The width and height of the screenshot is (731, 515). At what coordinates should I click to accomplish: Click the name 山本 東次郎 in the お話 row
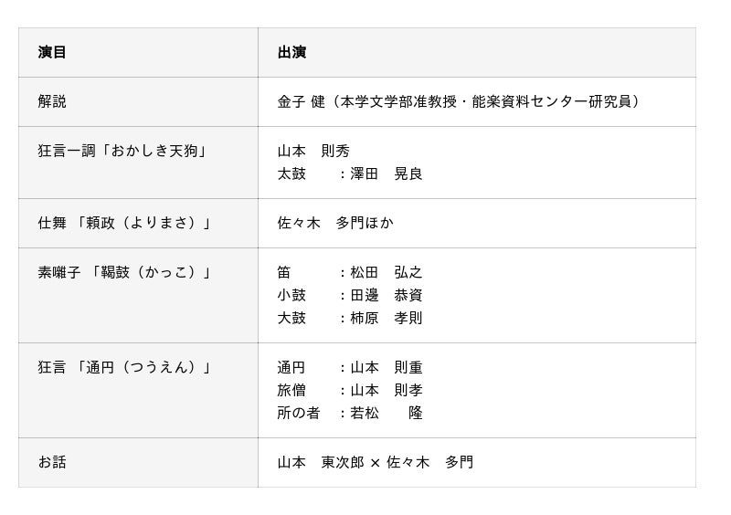[320, 462]
